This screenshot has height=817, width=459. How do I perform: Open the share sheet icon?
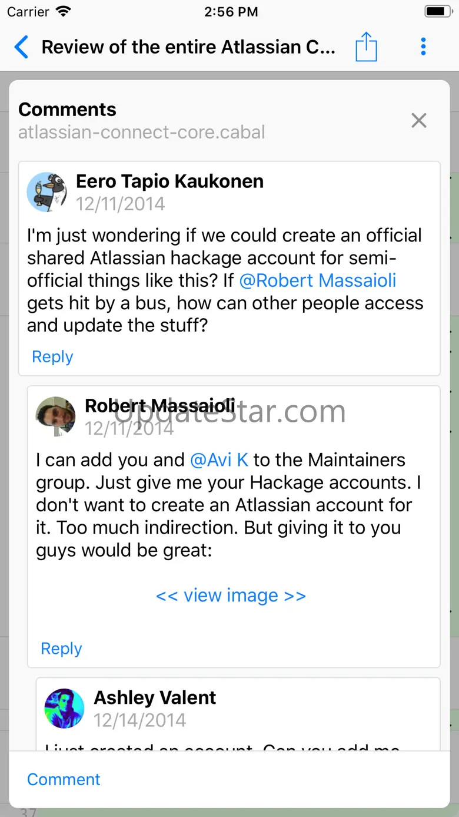coord(365,47)
